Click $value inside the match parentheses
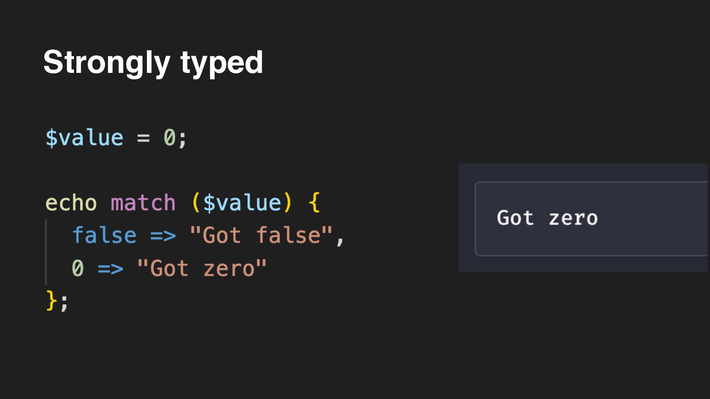The width and height of the screenshot is (710, 399). [x=242, y=203]
